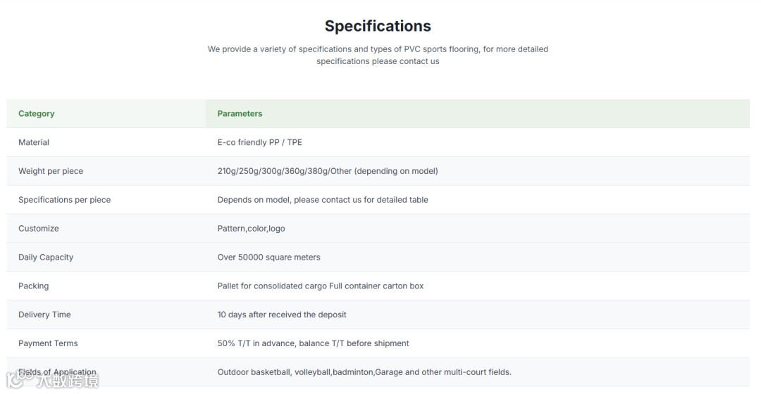This screenshot has width=761, height=394.
Task: Click the Specifications per piece label
Action: click(x=64, y=200)
